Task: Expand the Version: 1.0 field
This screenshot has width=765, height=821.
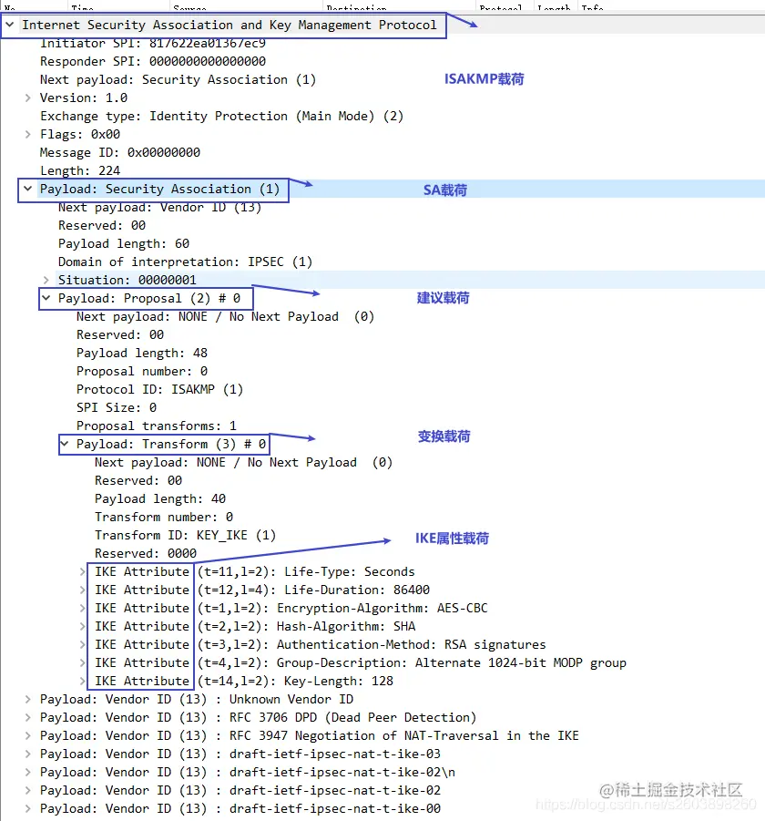Action: pos(27,97)
